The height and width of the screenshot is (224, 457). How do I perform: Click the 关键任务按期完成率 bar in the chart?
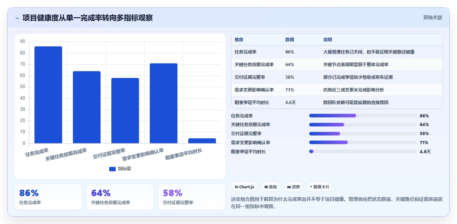[87, 107]
